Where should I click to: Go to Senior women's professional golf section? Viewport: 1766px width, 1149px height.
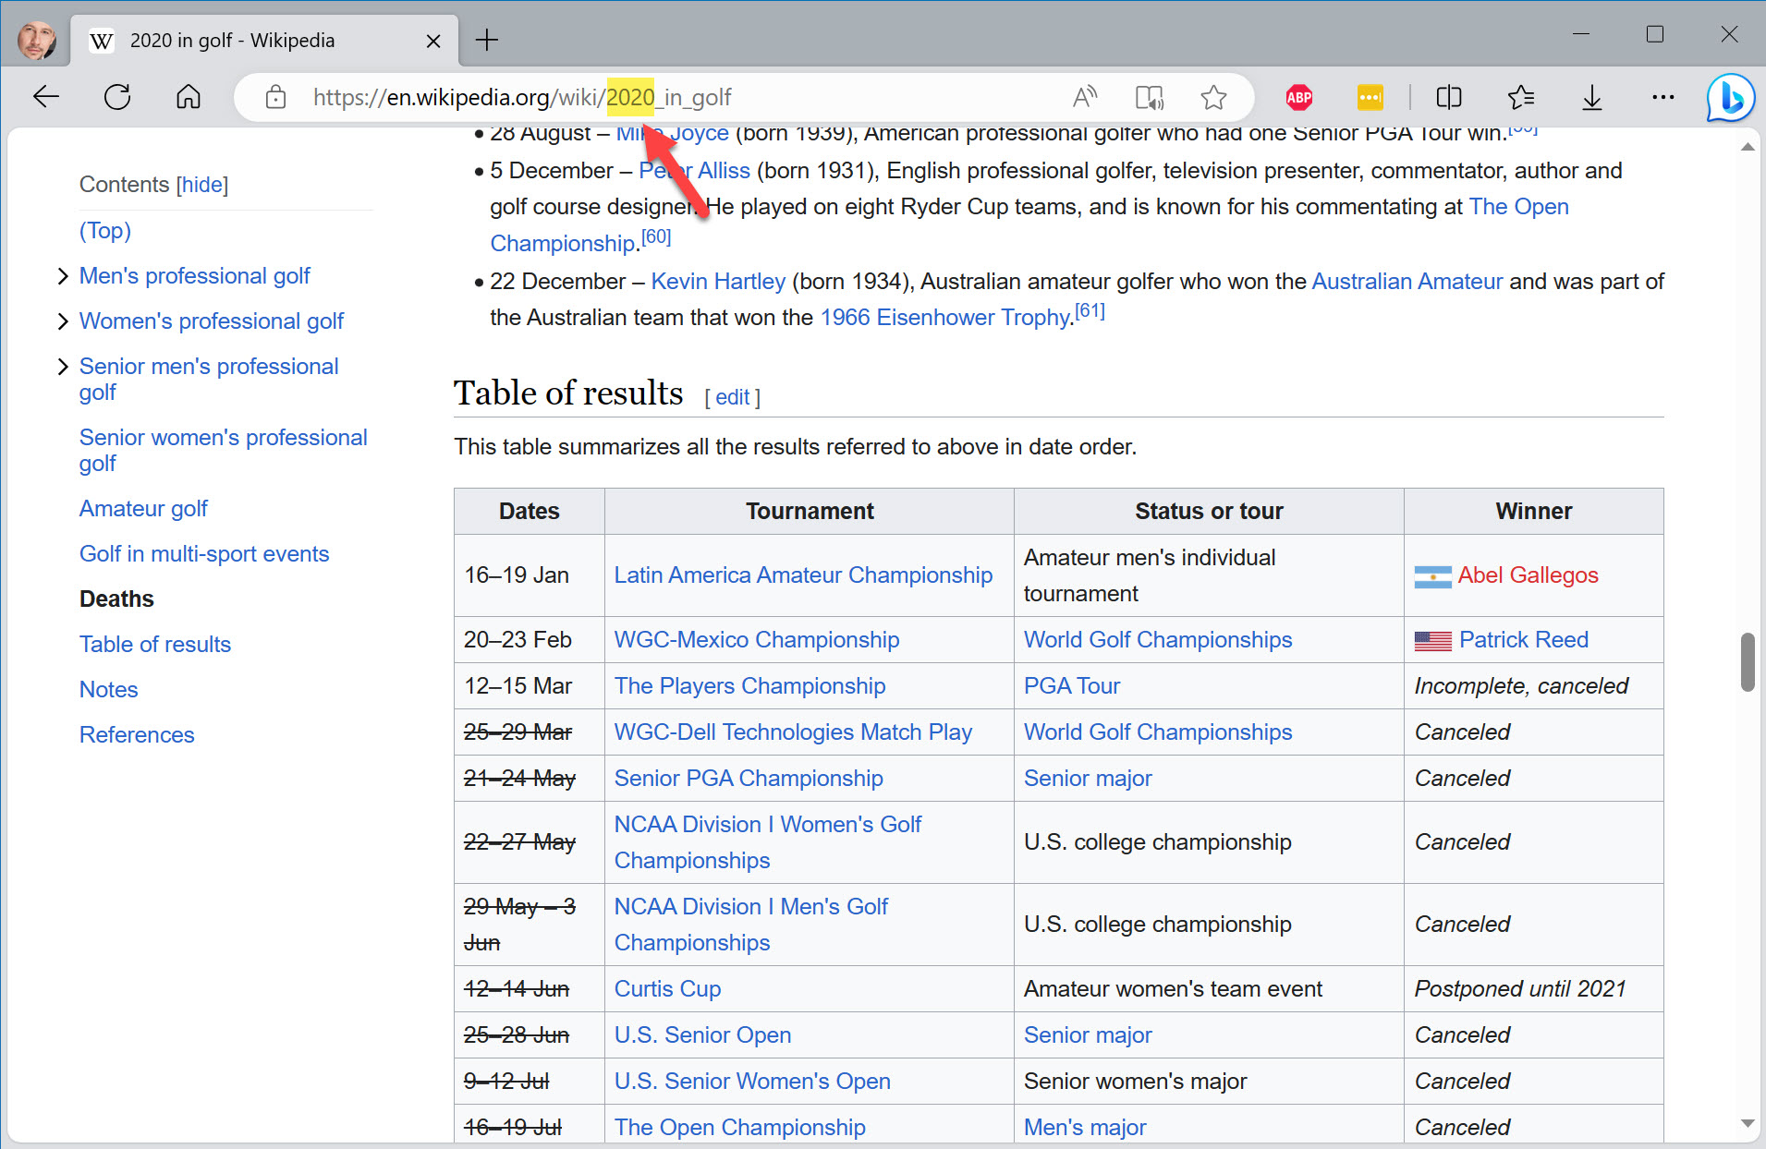tap(223, 450)
